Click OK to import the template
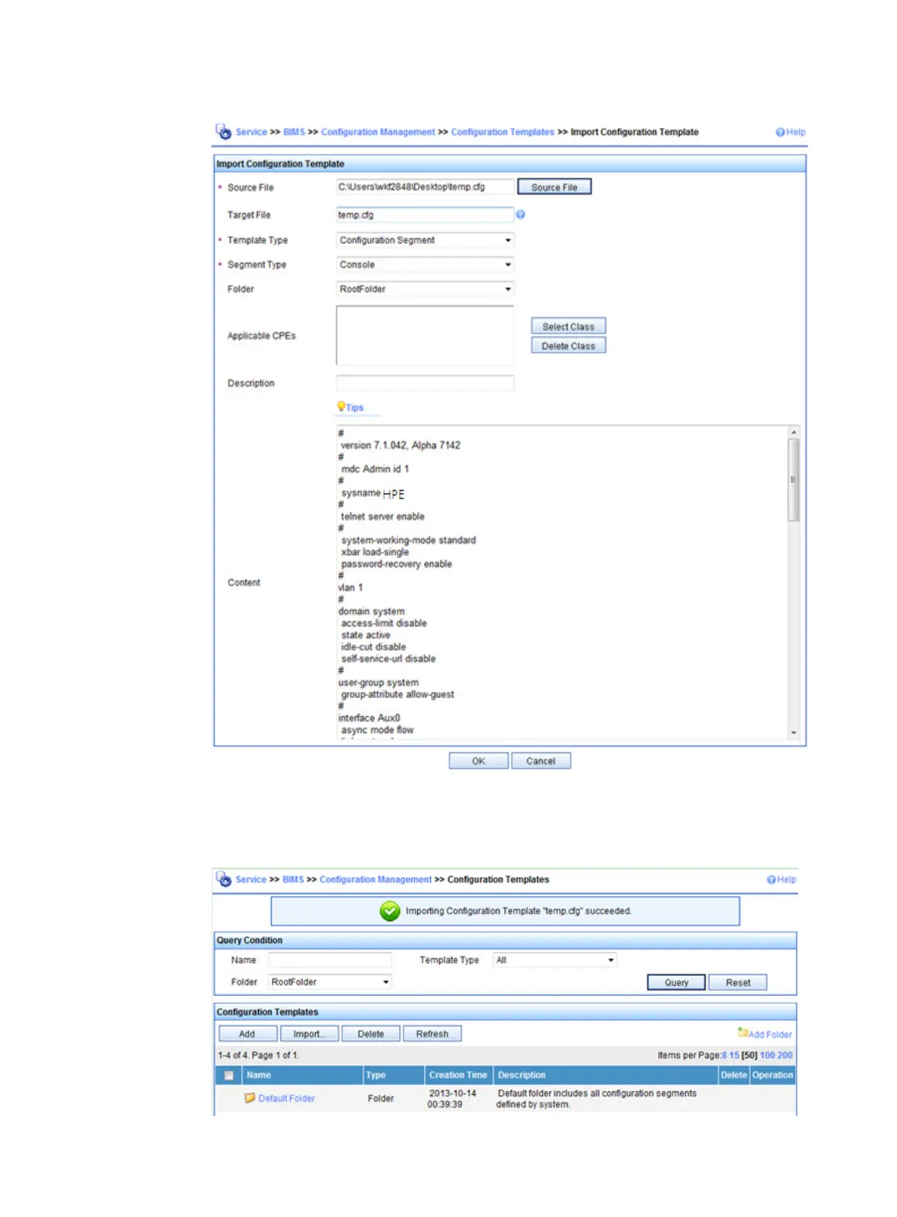This screenshot has width=897, height=1217. [478, 761]
